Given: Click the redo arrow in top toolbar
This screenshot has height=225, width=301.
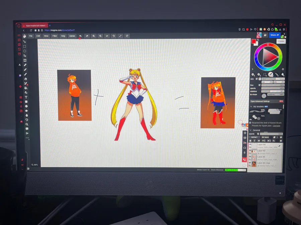Looking at the screenshot, I should coord(87,36).
